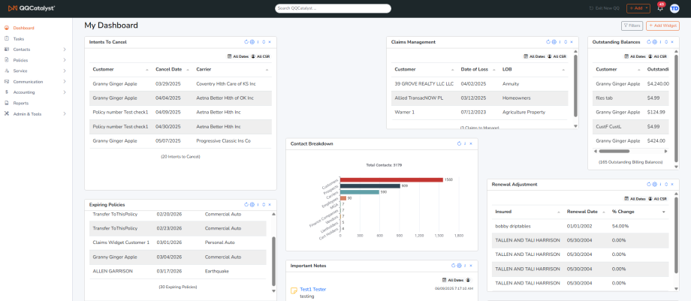Screen dimensions: 691x301
Task: Close the Claims Management widget
Action: tap(572, 42)
